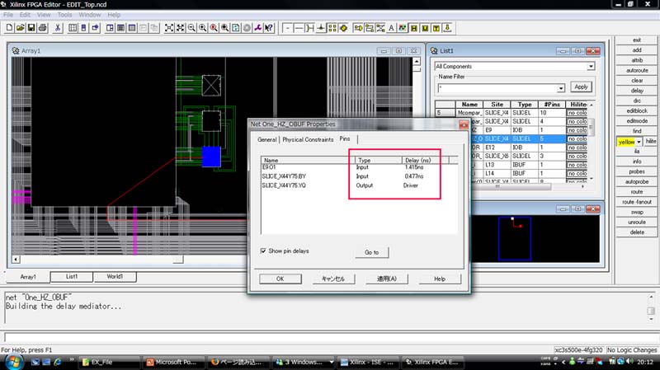660x370 pixels.
Task: Click the Microsoft Po... taskbar button
Action: [x=175, y=362]
